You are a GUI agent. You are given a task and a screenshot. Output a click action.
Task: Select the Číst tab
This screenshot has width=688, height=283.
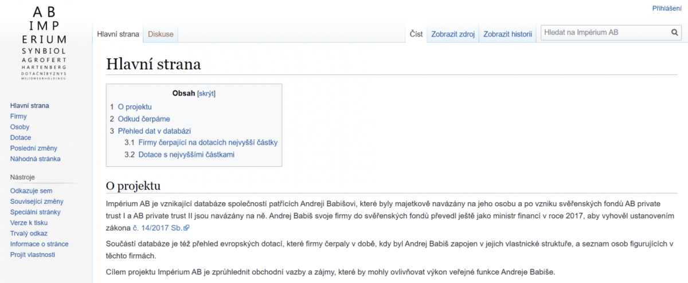tap(416, 34)
